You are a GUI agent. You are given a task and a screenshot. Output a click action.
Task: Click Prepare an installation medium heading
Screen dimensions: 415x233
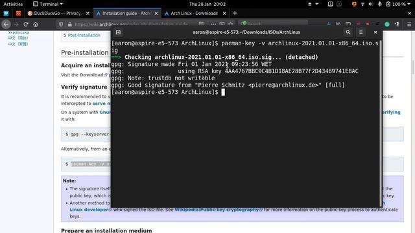[106, 230]
